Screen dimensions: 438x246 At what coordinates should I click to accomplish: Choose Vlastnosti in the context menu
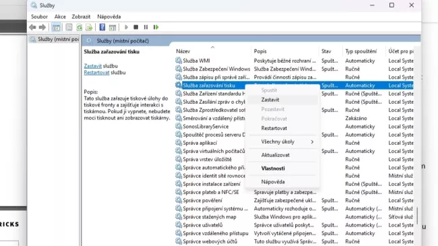point(283,168)
